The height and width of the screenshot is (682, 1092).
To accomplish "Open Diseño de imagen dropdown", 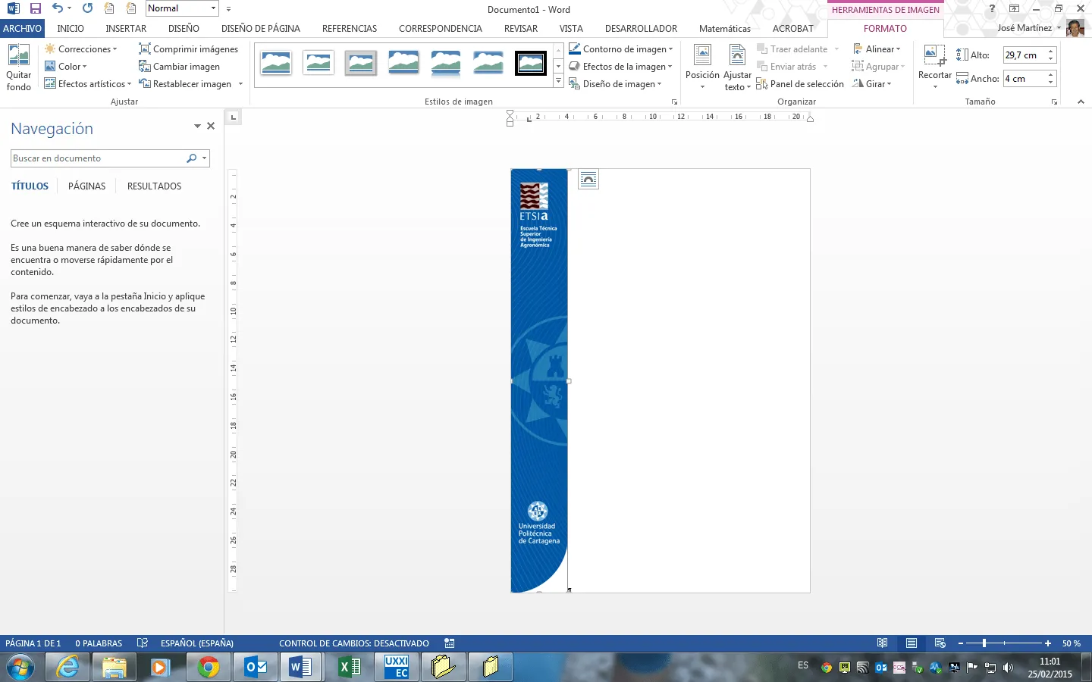I will click(615, 84).
